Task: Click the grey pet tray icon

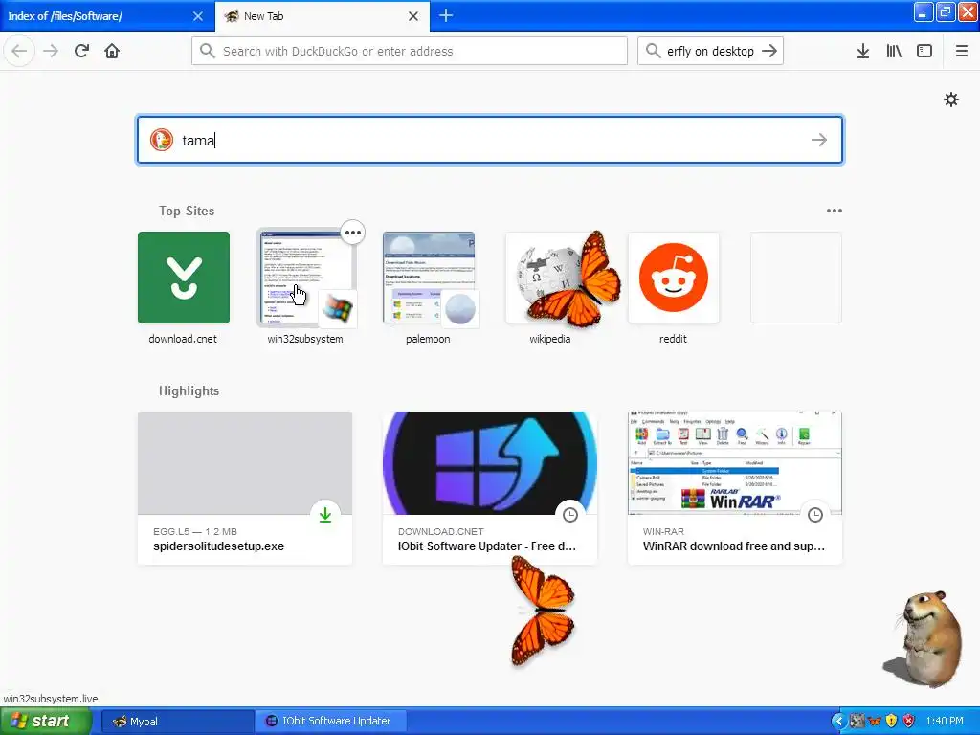Action: click(x=857, y=722)
